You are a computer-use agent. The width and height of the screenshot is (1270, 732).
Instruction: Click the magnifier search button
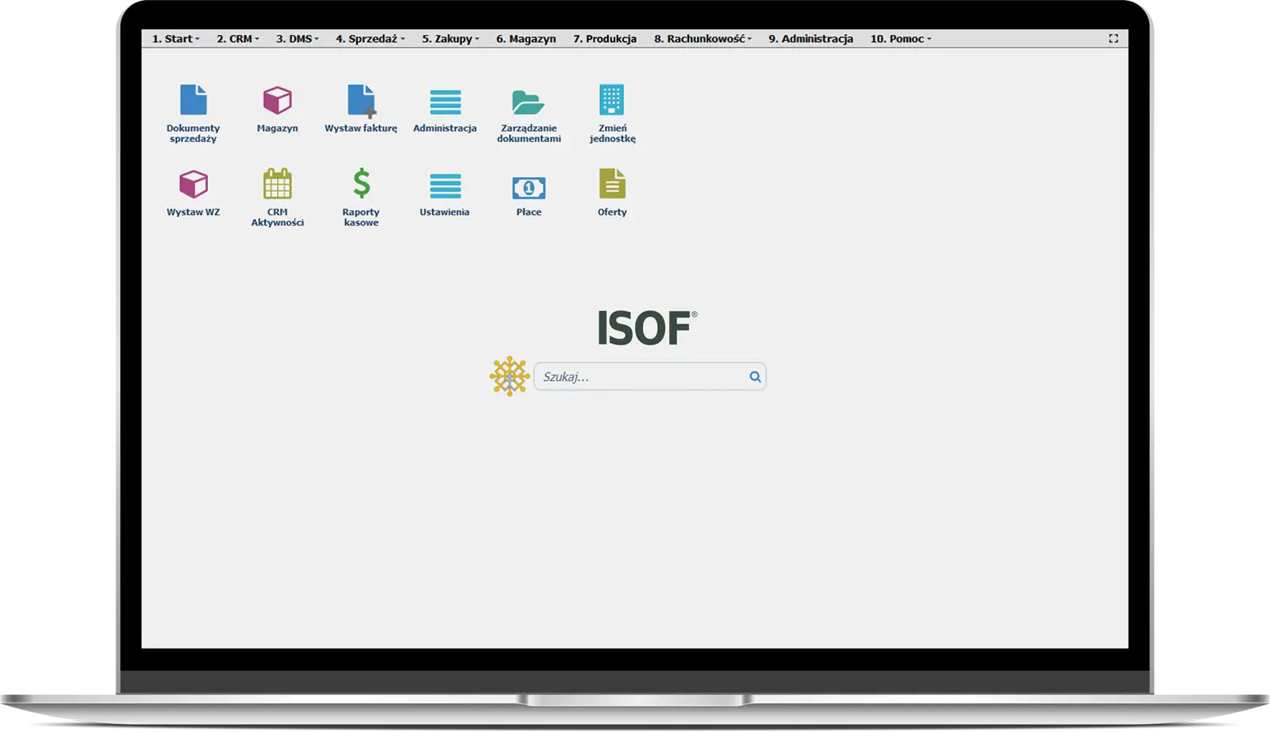[755, 377]
